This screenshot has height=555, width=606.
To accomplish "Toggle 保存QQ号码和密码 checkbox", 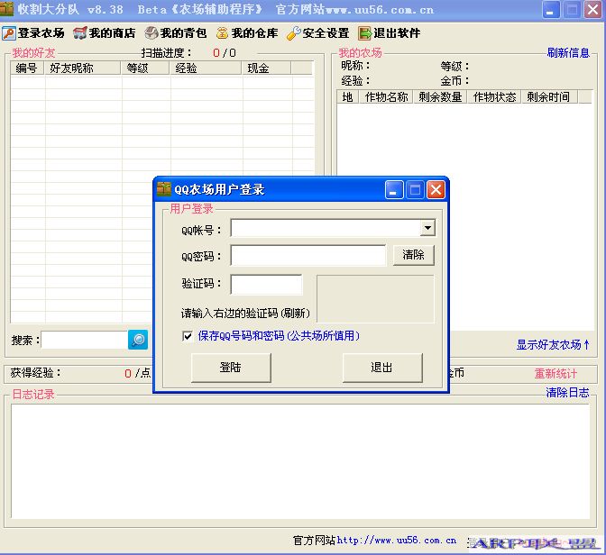I will point(188,336).
